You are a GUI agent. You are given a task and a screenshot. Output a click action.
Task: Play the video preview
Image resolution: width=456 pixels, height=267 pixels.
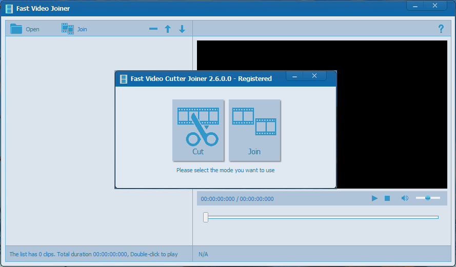pyautogui.click(x=374, y=198)
